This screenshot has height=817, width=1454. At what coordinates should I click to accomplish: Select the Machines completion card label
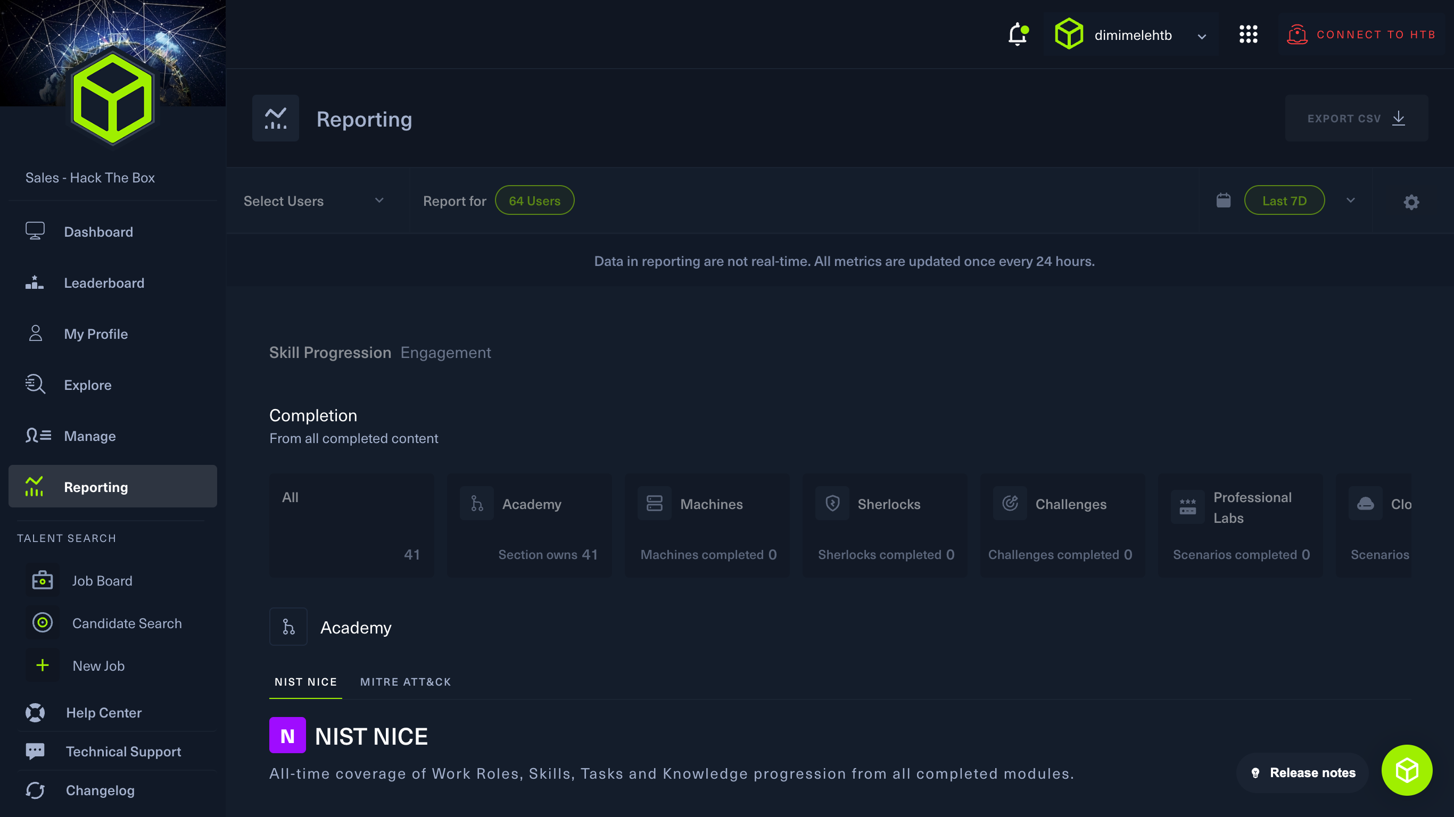tap(711, 504)
